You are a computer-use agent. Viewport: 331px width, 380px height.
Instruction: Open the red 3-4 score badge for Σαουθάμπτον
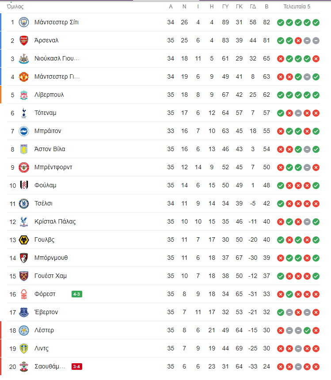(77, 367)
